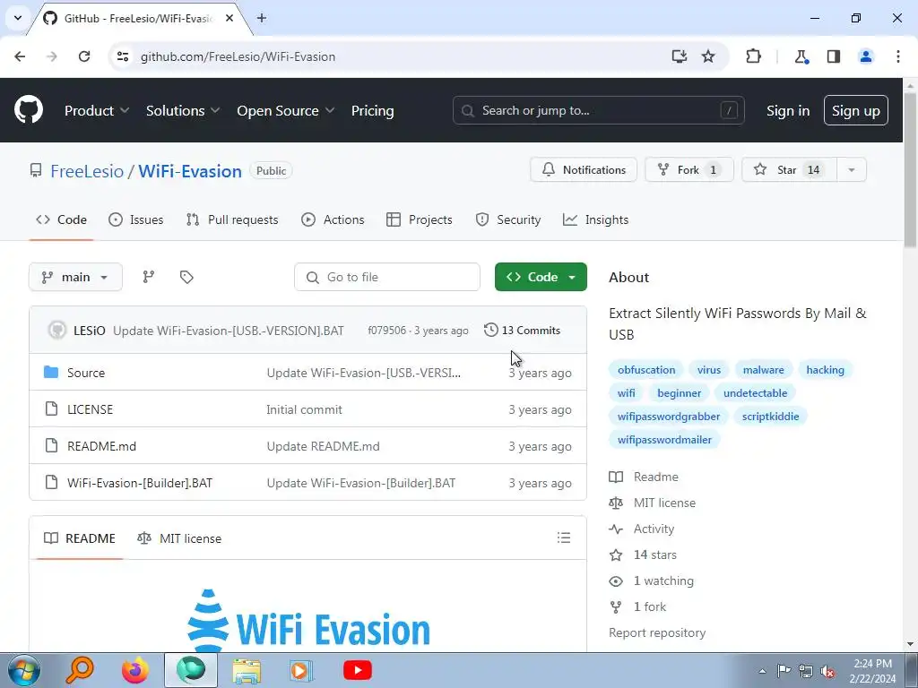Switch to the Issues tab
This screenshot has width=918, height=688.
(136, 220)
